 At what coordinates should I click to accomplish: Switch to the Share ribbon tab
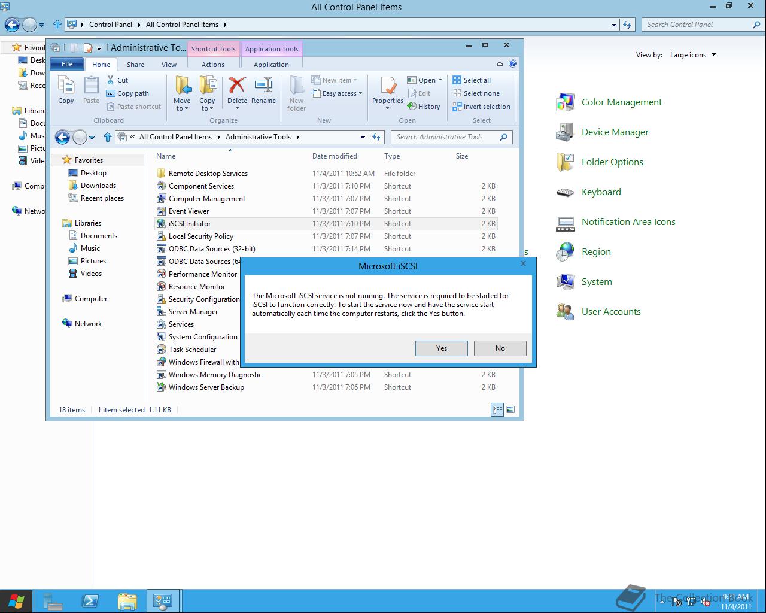coord(135,65)
